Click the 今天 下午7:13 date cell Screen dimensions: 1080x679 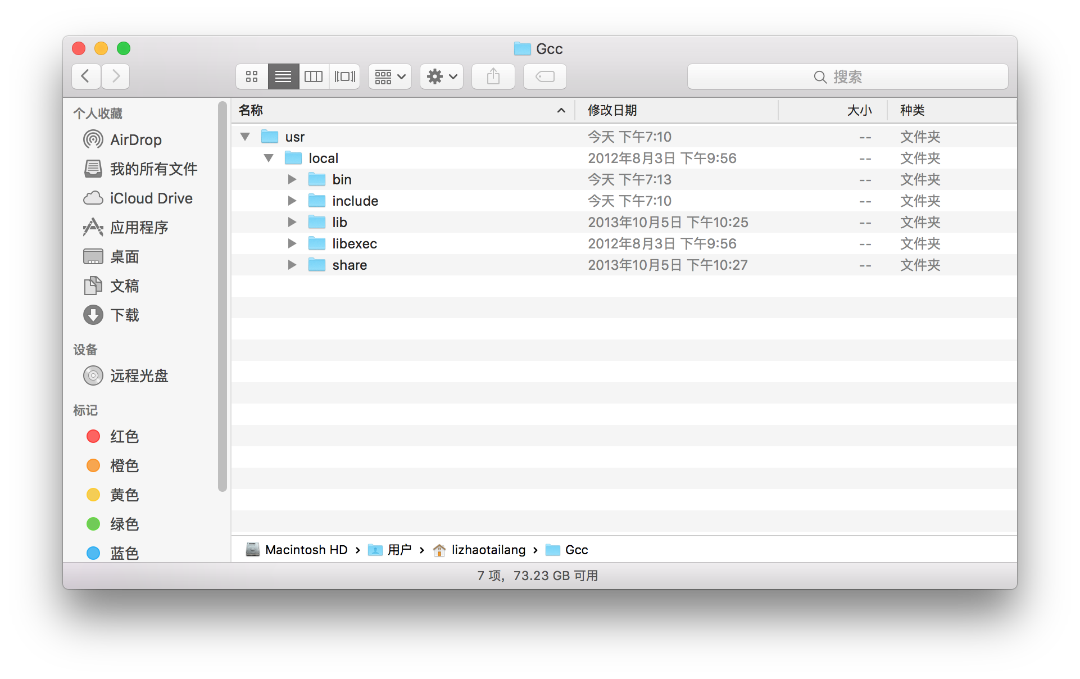[x=629, y=179]
